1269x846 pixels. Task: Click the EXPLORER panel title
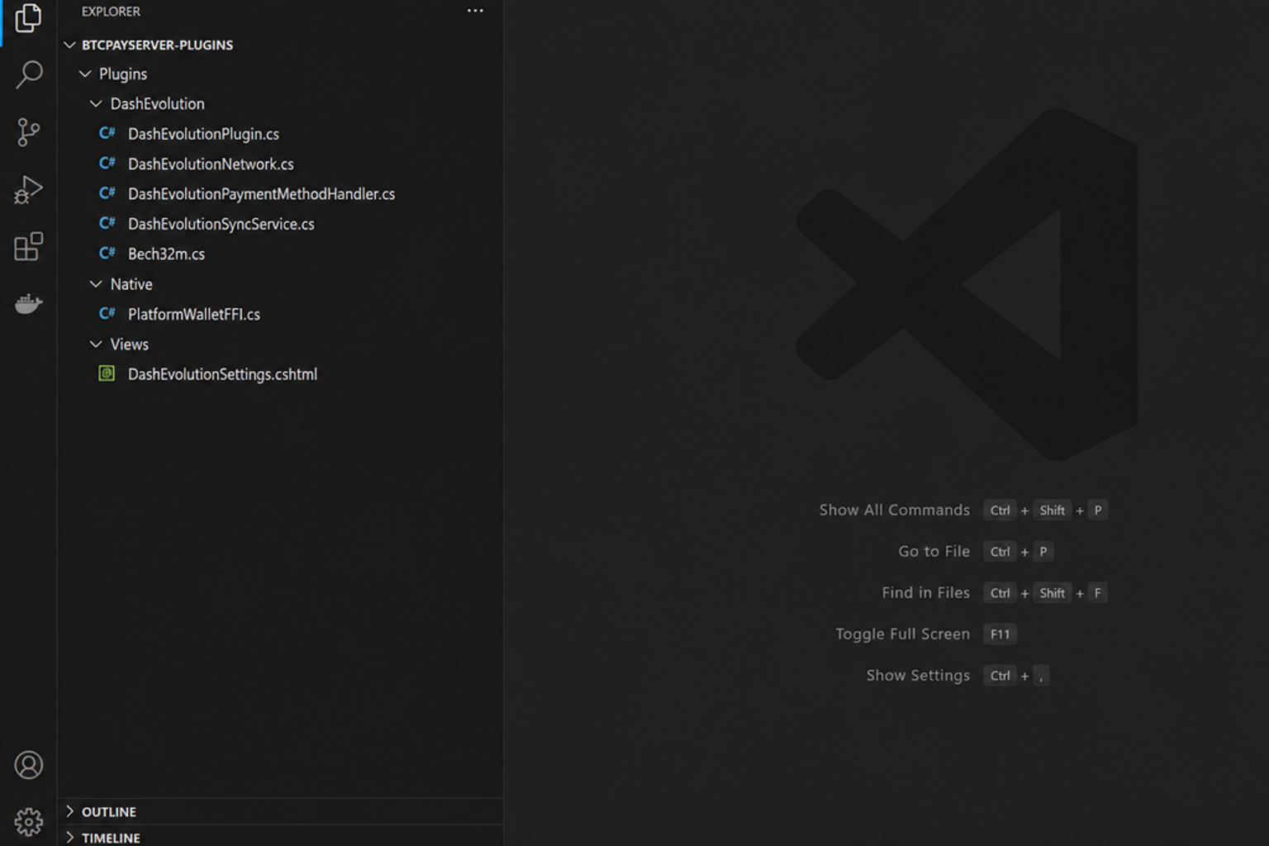pos(111,12)
